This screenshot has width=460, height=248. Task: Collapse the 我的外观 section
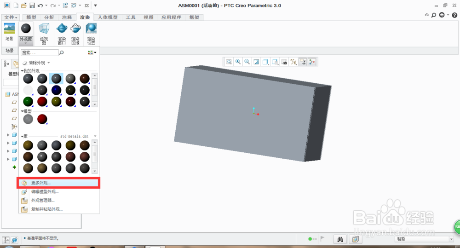[x=22, y=71]
